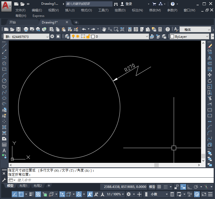
Task: Open the 标注(N) menu
Action: pyautogui.click(x=137, y=10)
